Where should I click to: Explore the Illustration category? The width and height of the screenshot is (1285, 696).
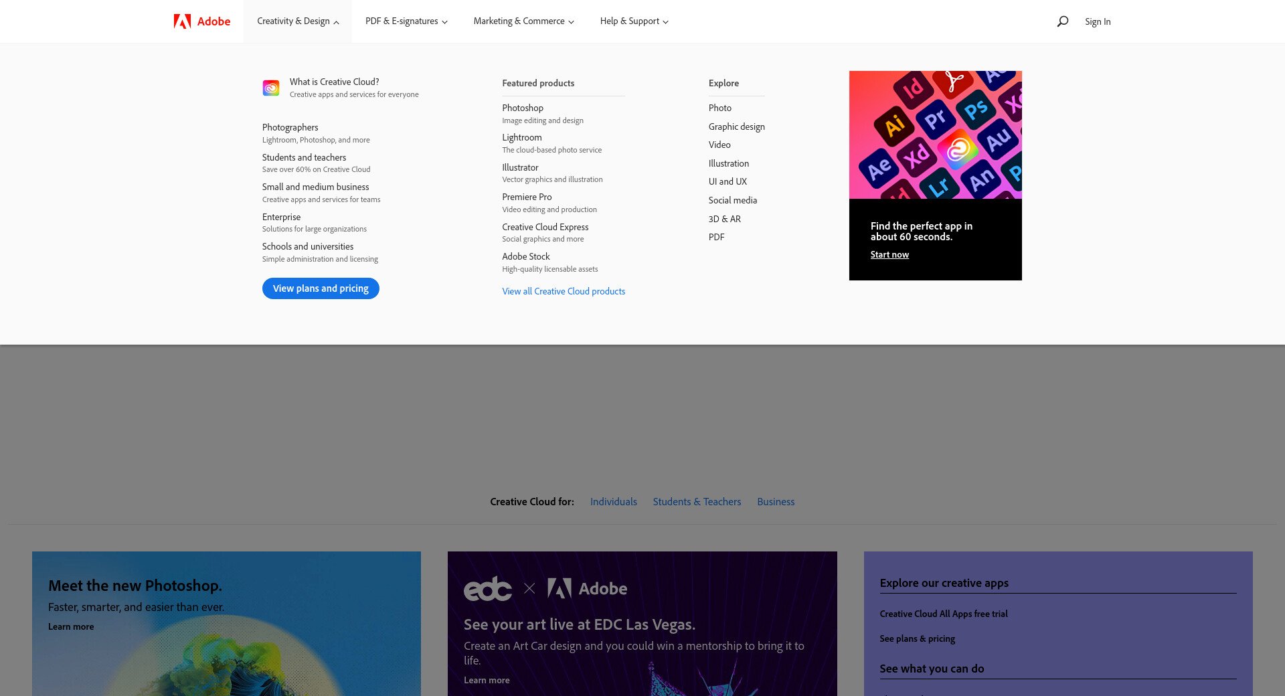pyautogui.click(x=729, y=163)
